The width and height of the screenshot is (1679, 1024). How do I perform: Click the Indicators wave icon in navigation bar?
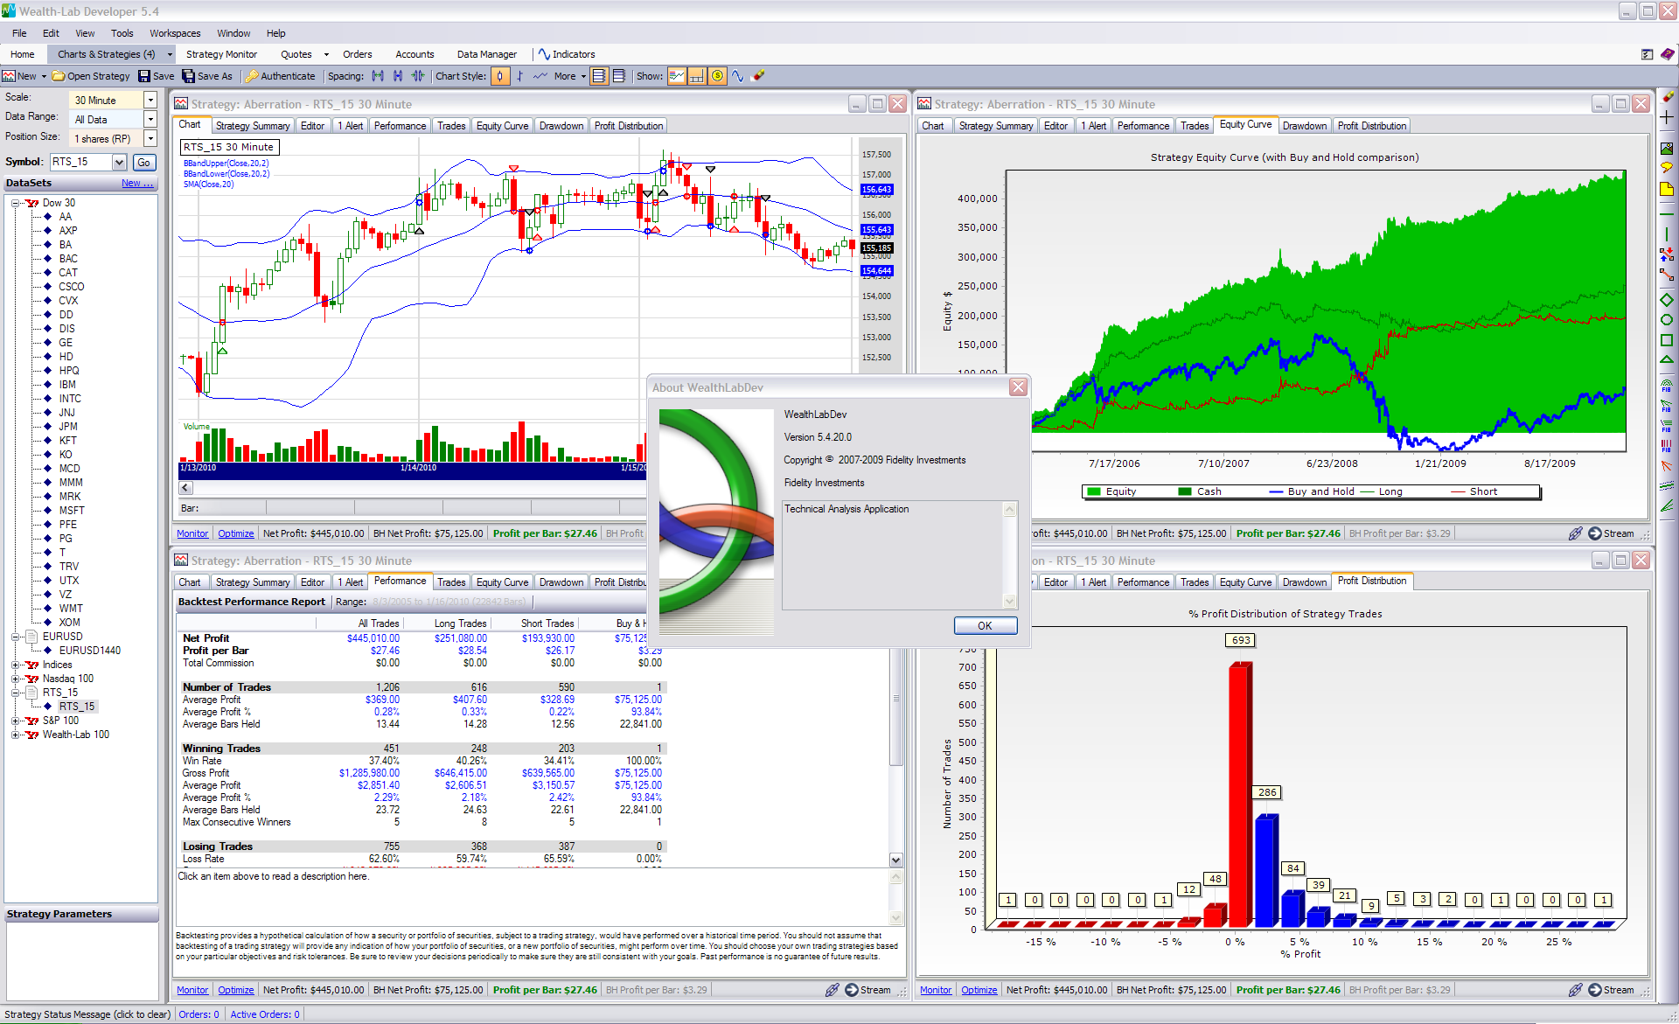[x=544, y=54]
